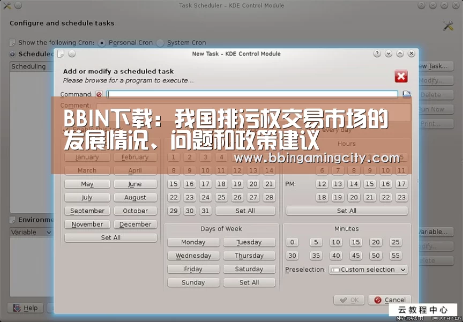Click the New Task button behind dialog
Screen dimensions: 463x322
click(436, 66)
